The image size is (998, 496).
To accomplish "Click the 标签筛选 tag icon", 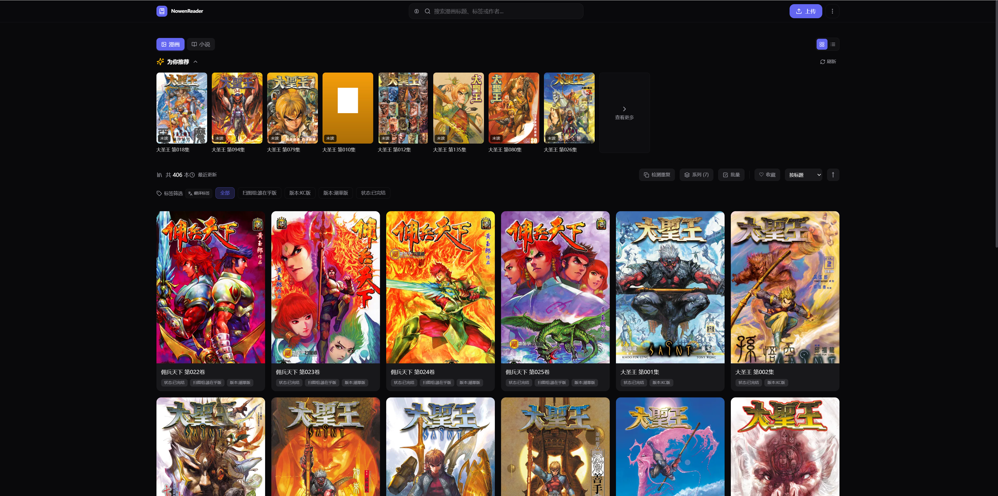I will 159,193.
